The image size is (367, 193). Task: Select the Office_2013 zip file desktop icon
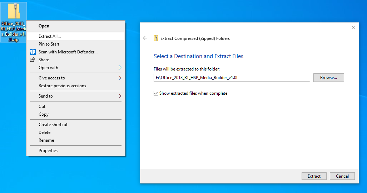point(13,22)
